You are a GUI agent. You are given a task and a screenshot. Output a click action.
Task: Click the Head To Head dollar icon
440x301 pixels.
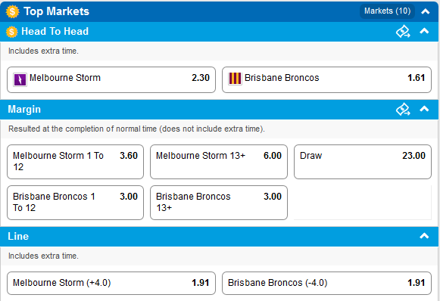[x=12, y=32]
